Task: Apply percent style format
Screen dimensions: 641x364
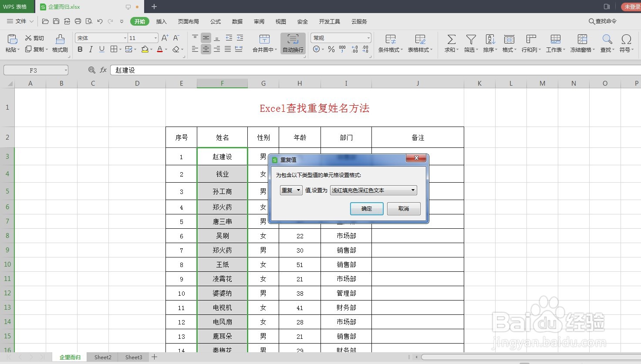Action: (x=331, y=50)
